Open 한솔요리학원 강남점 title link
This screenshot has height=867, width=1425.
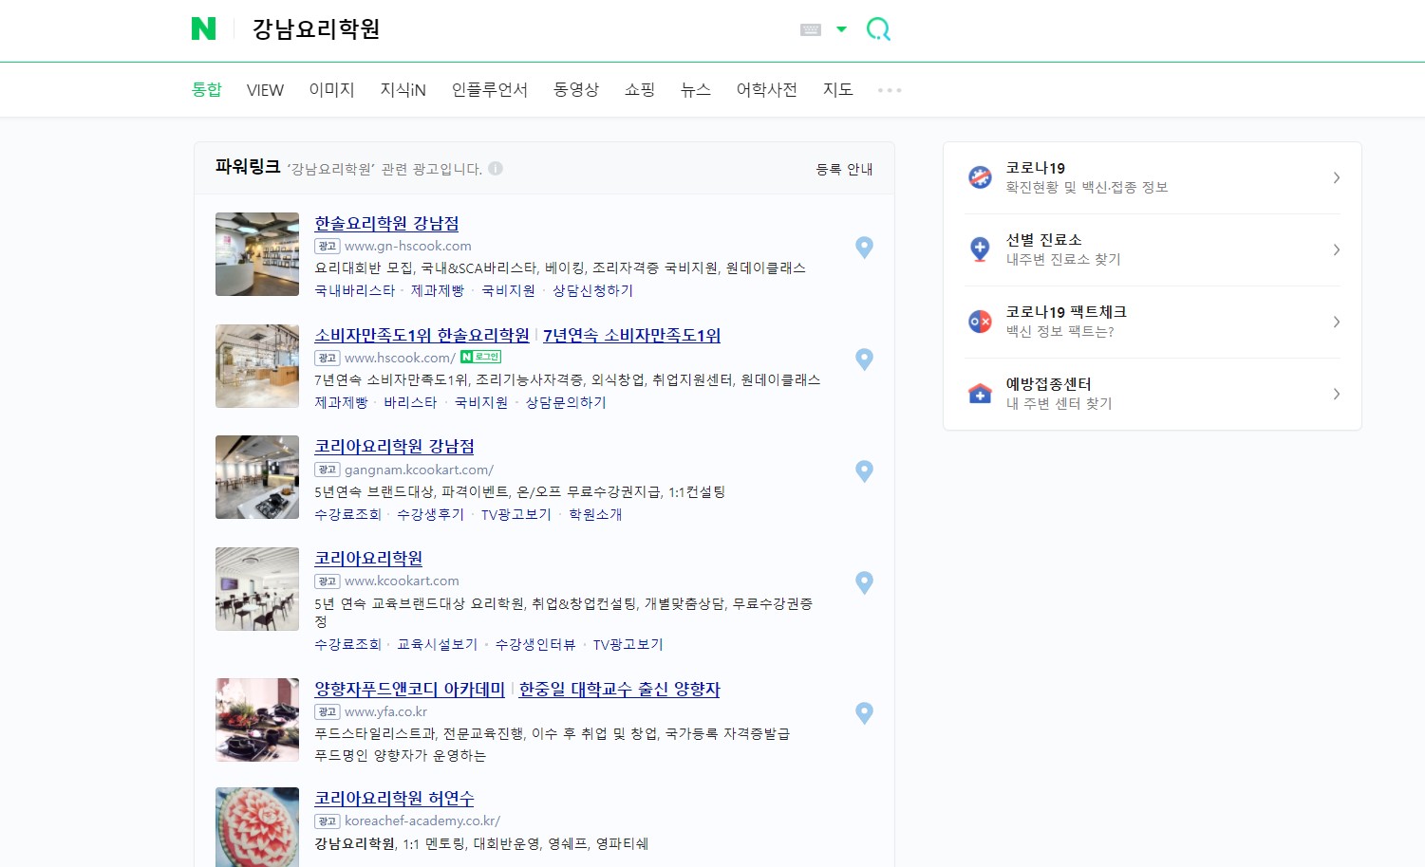pyautogui.click(x=386, y=223)
